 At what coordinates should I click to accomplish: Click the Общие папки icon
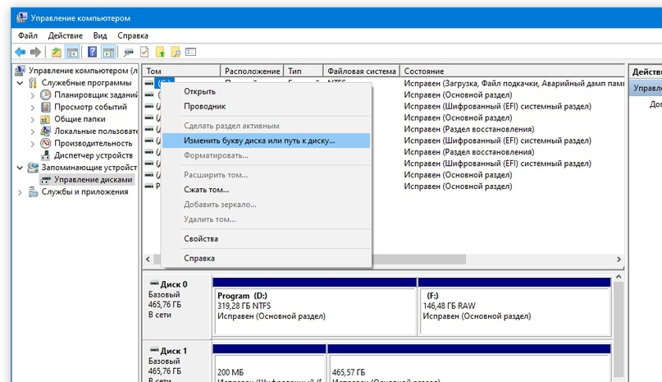click(x=46, y=119)
